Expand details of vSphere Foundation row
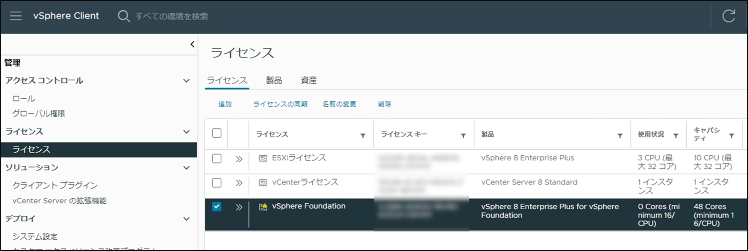This screenshot has width=748, height=251. 239,207
